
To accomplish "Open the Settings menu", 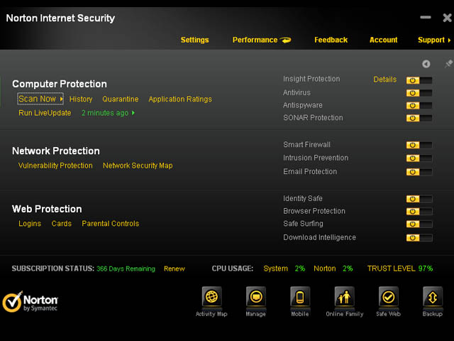I will (194, 40).
